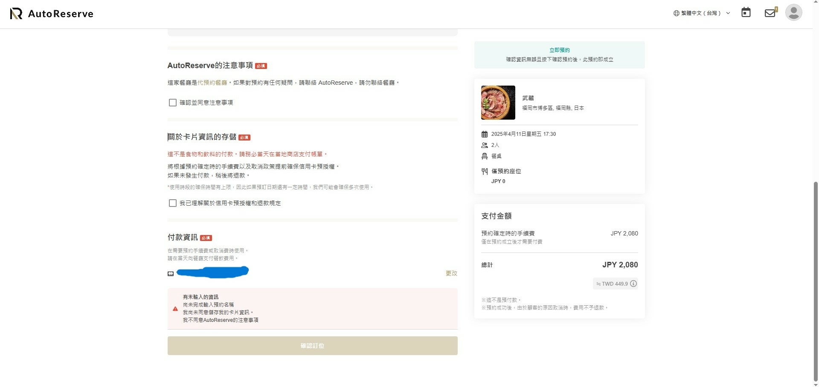
Task: Check the 確認並同意注意事項 checkbox
Action: coord(173,103)
